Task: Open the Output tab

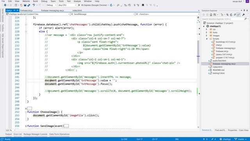Action: tap(9, 134)
